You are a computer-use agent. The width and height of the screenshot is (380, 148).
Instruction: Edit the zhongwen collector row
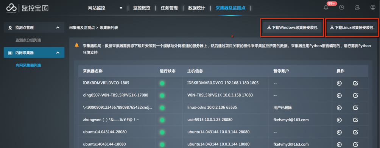pos(355,120)
